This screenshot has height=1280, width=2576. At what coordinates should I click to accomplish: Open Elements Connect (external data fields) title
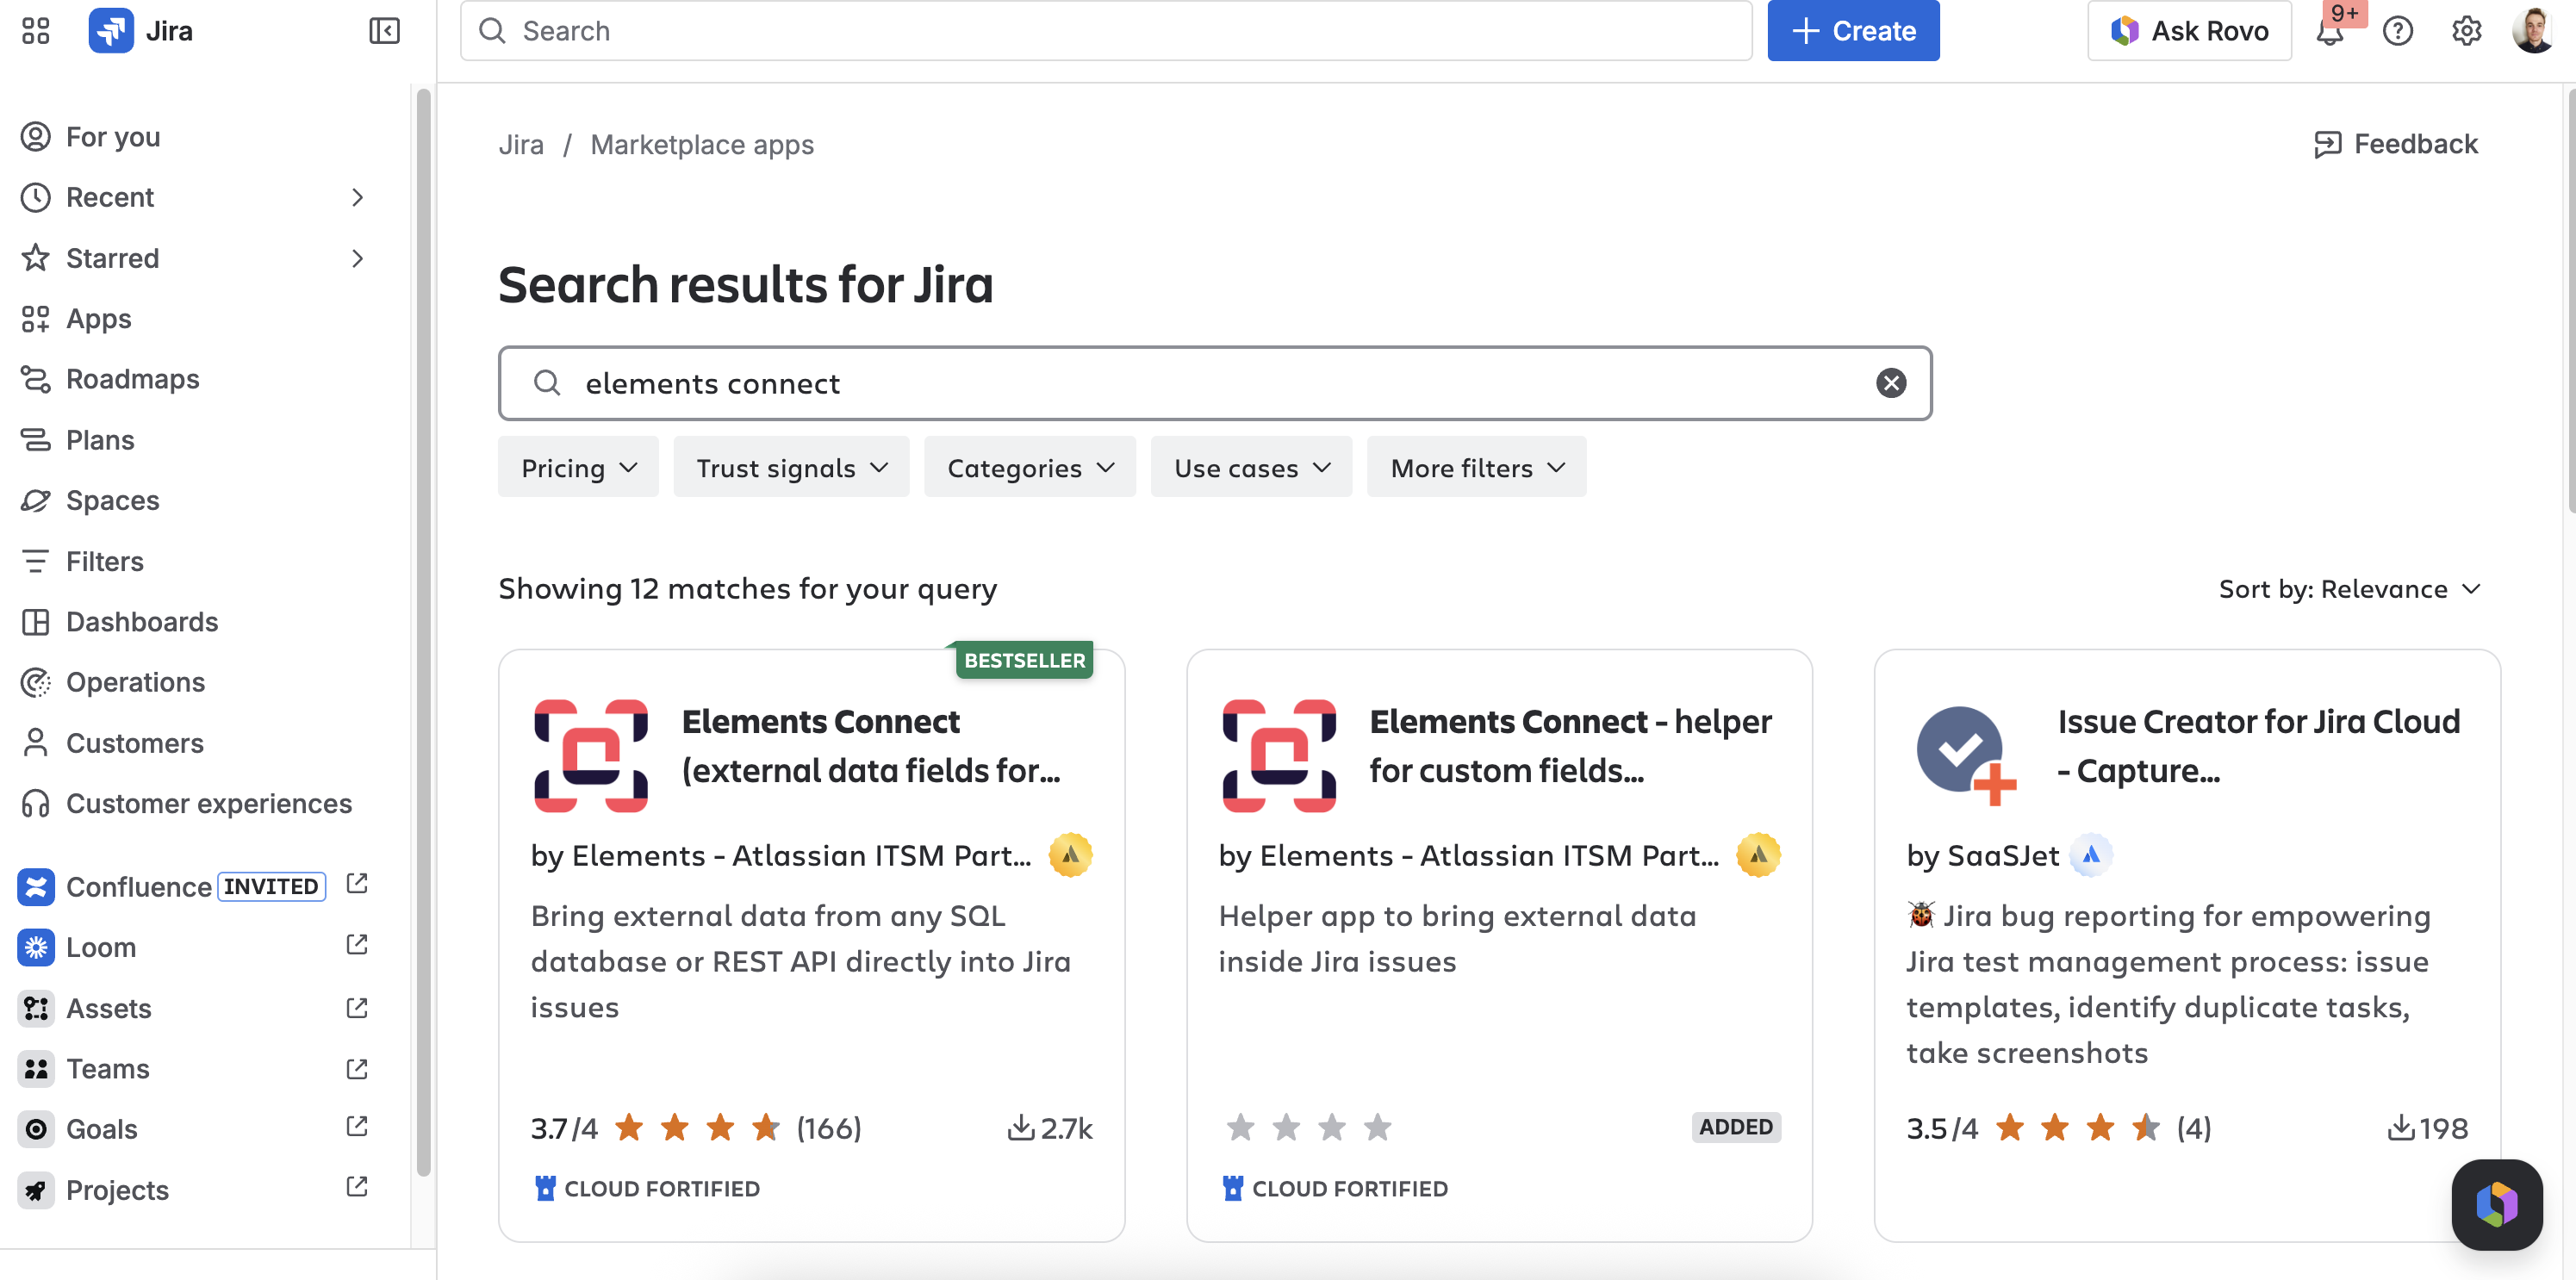coord(871,746)
